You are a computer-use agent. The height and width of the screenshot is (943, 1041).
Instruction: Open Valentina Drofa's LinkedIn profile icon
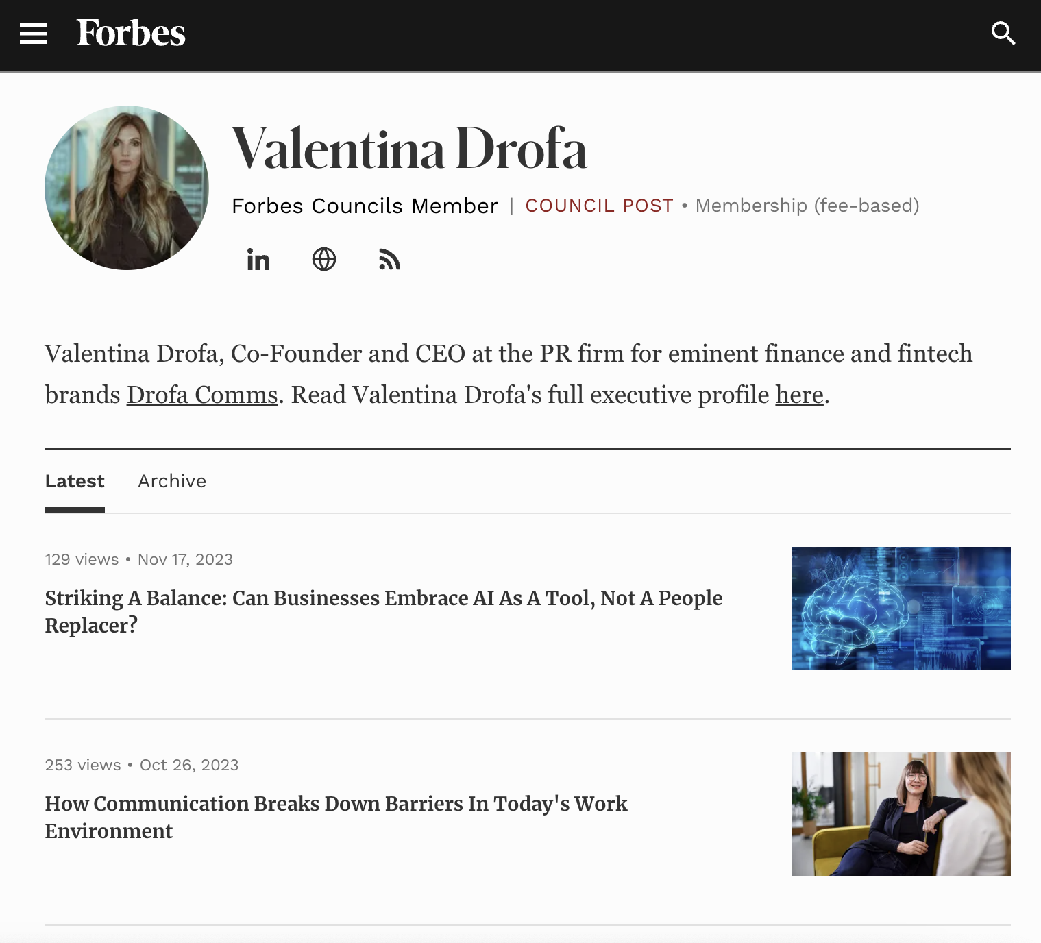point(258,260)
